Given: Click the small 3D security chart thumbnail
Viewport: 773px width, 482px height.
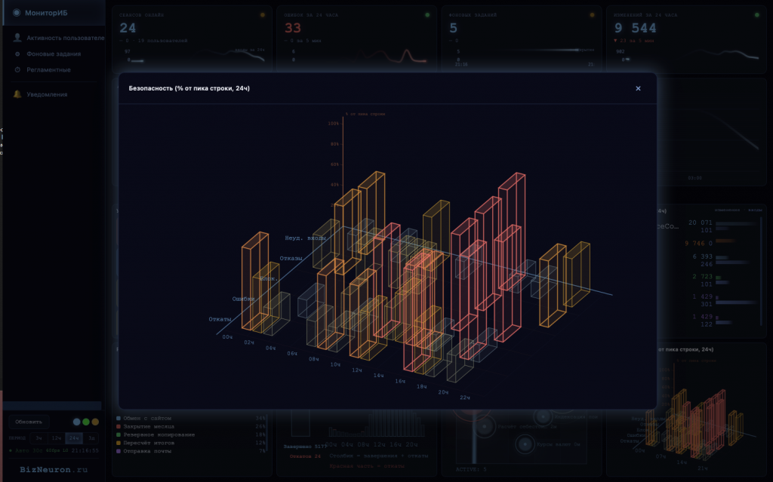Looking at the screenshot, I should click(695, 419).
